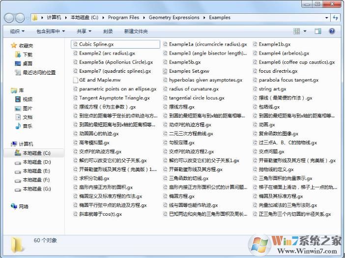Open the 音乐 library
Screen dimensions: 345x258
coord(24,126)
